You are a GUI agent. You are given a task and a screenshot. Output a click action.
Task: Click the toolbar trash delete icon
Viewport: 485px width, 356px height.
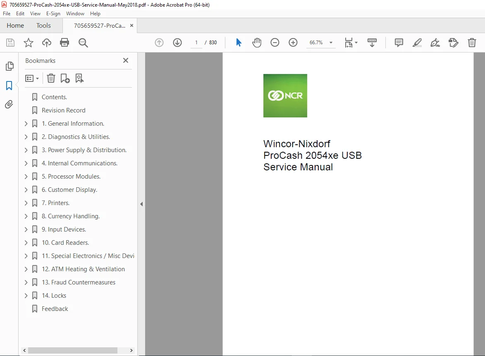click(472, 43)
